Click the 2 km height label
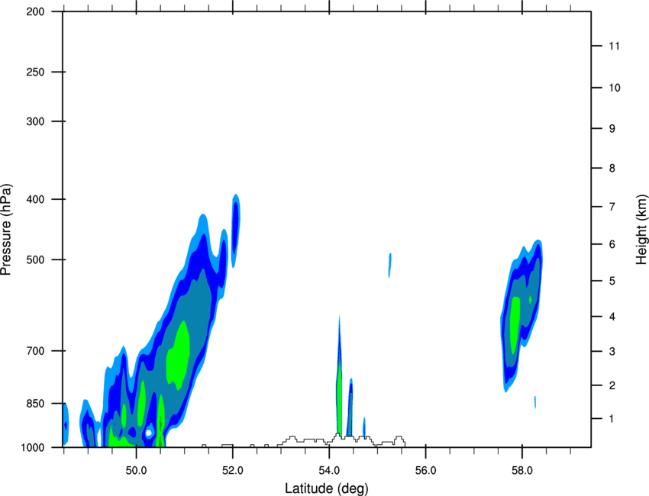 [x=612, y=385]
